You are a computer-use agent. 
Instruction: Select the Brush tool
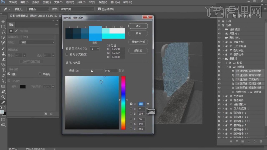pyautogui.click(x=3, y=49)
